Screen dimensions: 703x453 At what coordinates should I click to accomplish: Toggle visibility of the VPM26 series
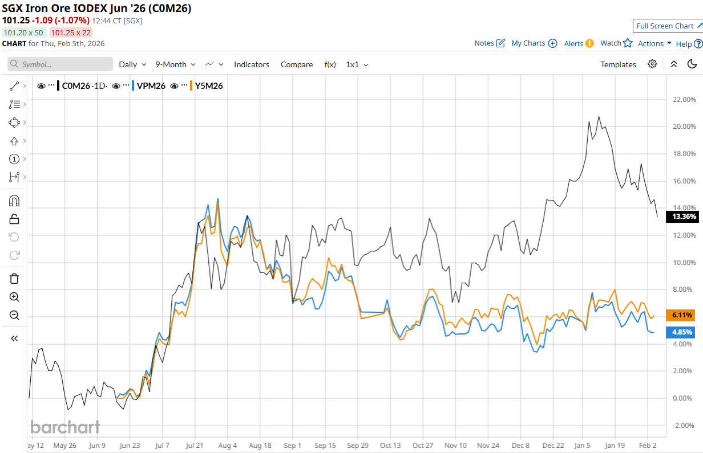pos(116,86)
